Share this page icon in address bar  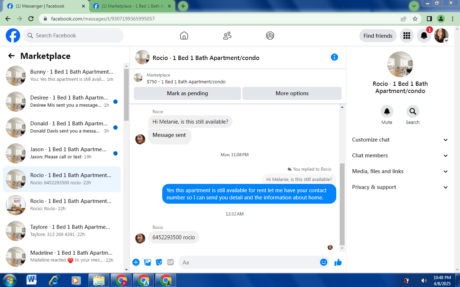404,19
